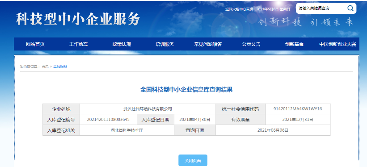This screenshot has height=167, width=367.
Task: Click 查询服务 breadcrumb link
Action: click(60, 67)
